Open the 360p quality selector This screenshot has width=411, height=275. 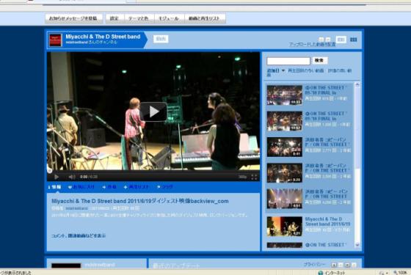[x=242, y=177]
